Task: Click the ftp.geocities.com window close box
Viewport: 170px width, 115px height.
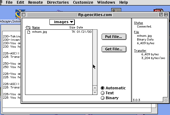Action: [23, 15]
